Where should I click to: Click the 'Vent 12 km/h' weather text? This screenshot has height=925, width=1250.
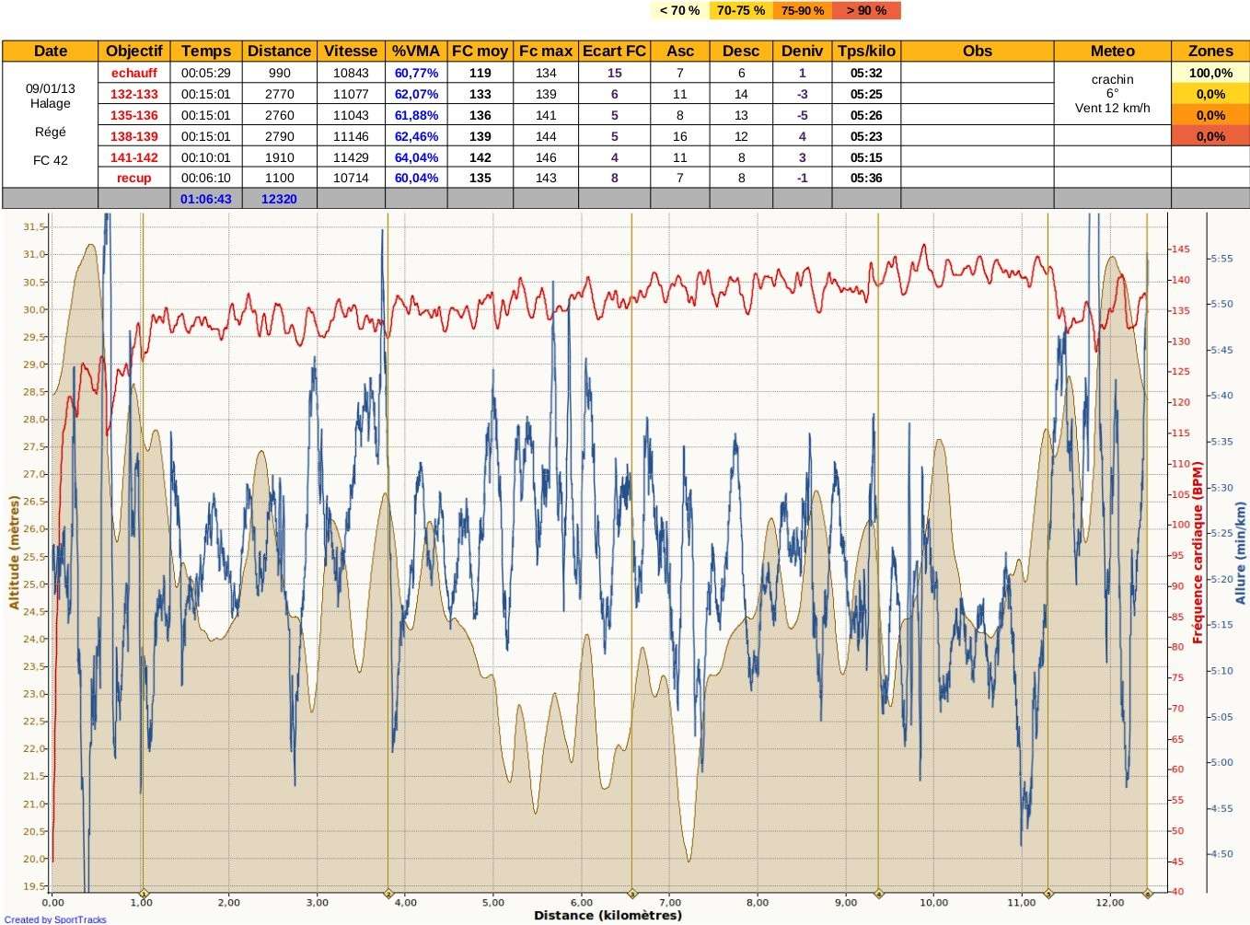pos(1112,108)
